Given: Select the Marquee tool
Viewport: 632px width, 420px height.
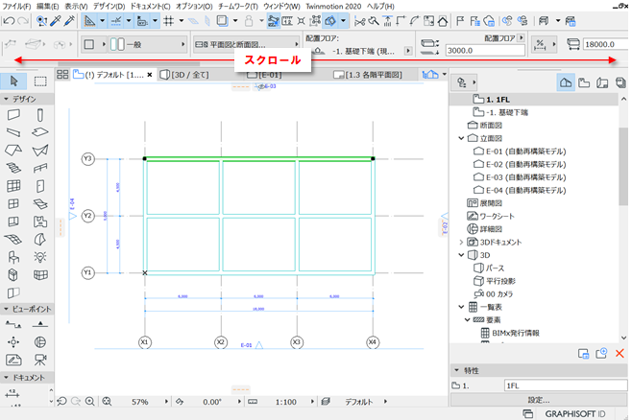Looking at the screenshot, I should [40, 82].
